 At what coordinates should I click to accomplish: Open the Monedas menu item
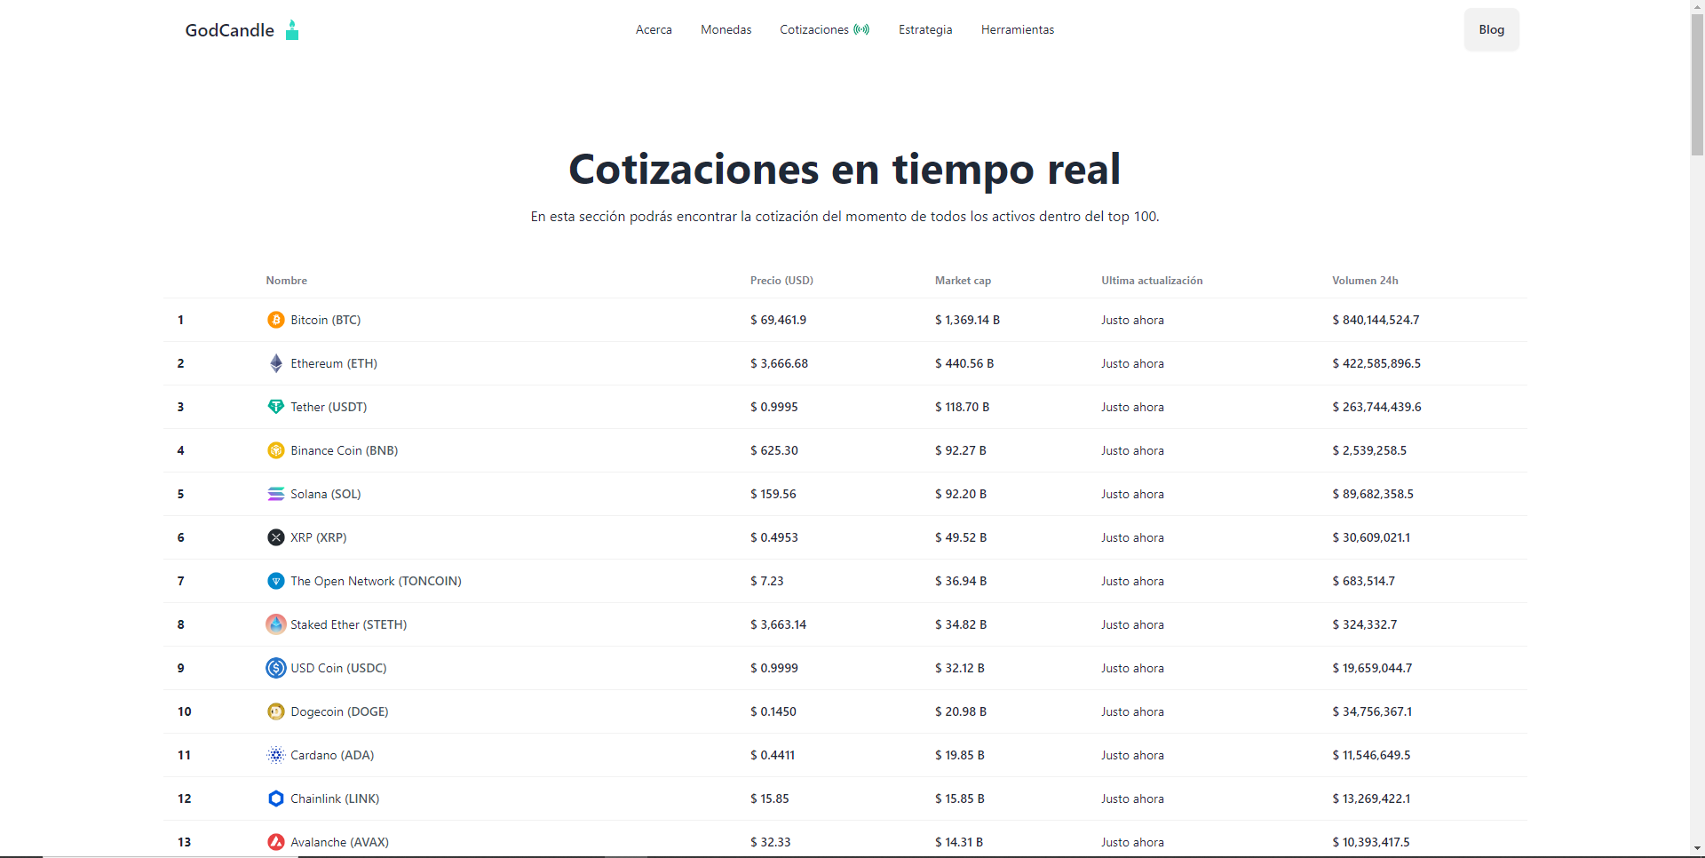tap(726, 30)
